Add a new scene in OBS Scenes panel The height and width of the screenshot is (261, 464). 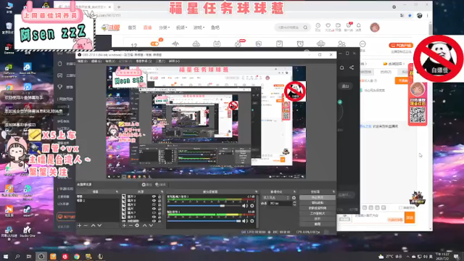[79, 225]
